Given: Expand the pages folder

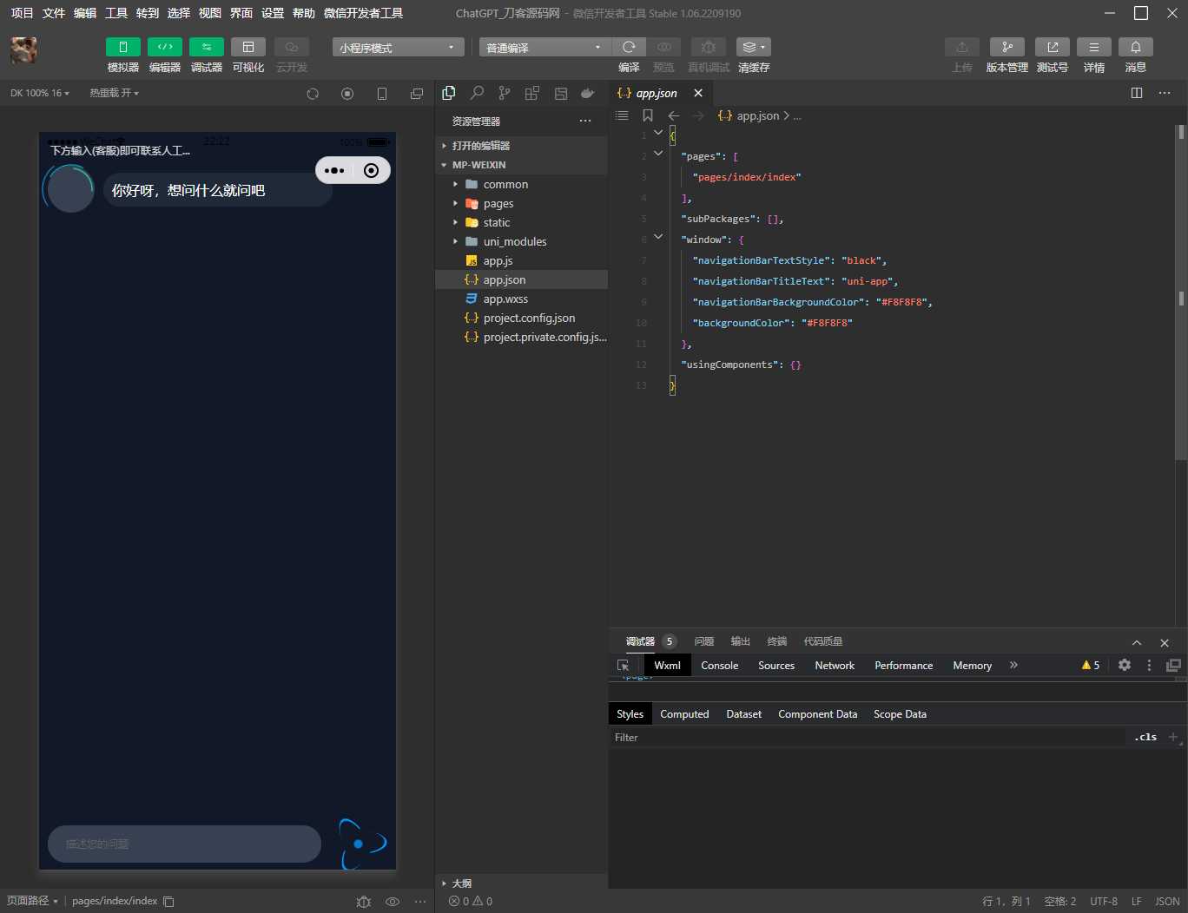Looking at the screenshot, I should click(x=498, y=203).
